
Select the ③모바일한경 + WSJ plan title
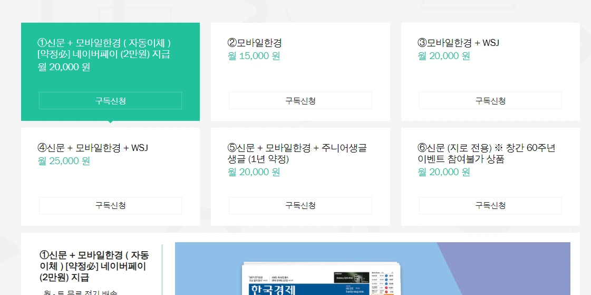[459, 43]
